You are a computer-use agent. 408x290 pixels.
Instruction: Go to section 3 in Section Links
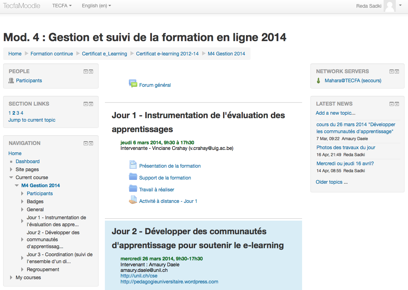coord(18,113)
